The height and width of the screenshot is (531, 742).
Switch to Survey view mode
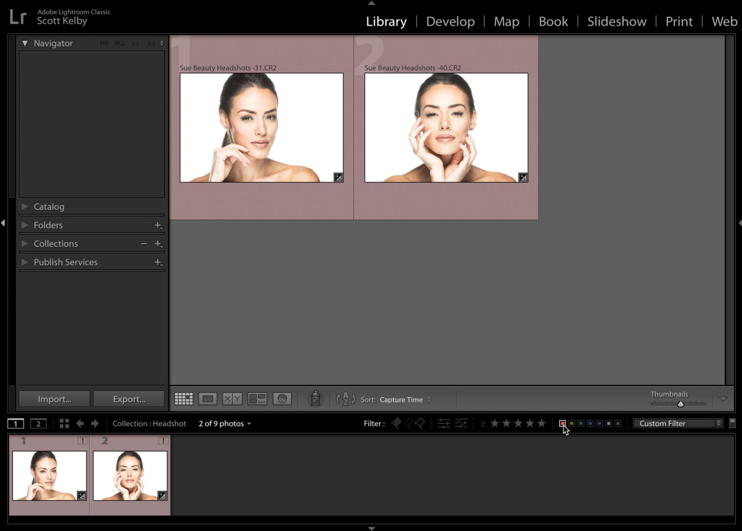point(257,398)
